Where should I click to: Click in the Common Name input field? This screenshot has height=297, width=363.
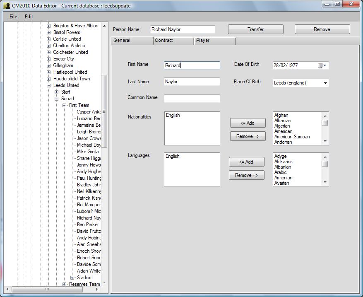coord(192,99)
